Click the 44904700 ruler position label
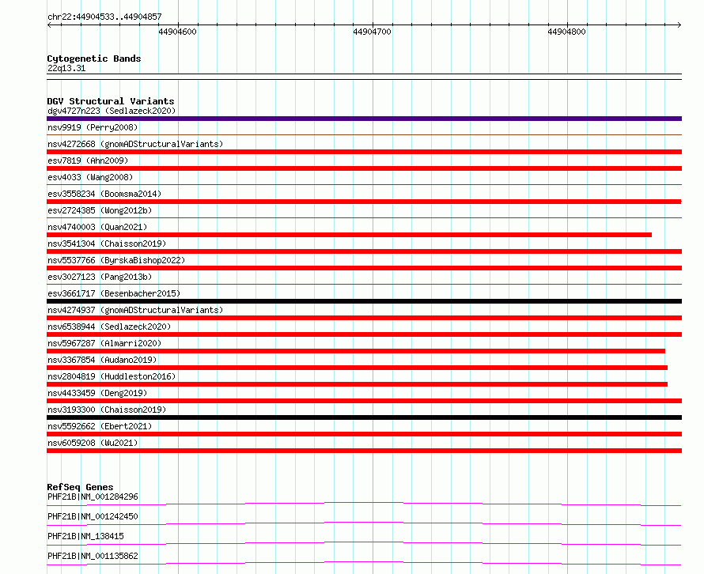The image size is (704, 574). (373, 32)
